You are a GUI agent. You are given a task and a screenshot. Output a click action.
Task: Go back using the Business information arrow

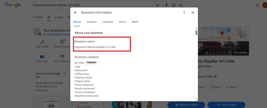pos(76,12)
